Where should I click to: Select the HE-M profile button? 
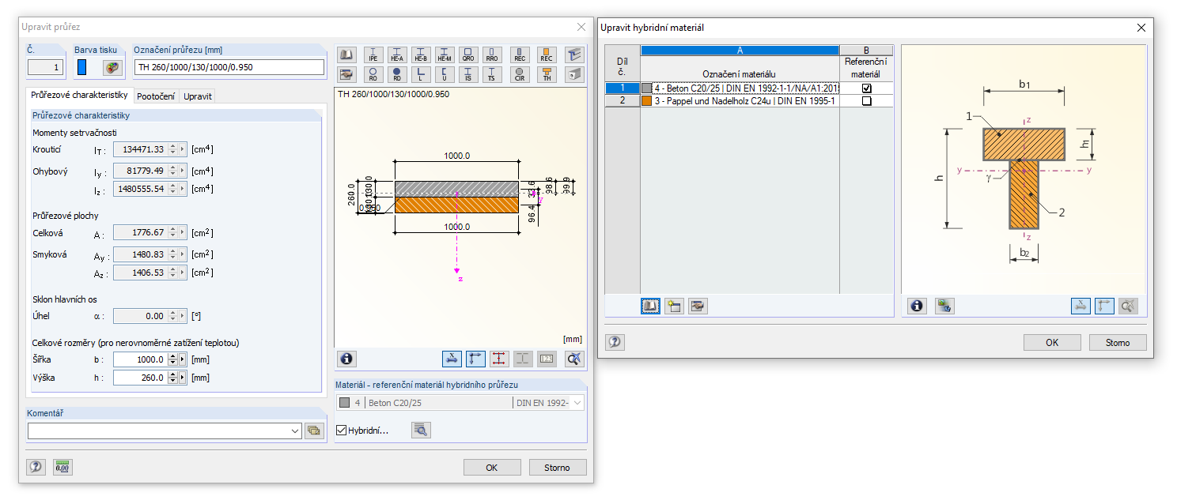click(x=445, y=55)
